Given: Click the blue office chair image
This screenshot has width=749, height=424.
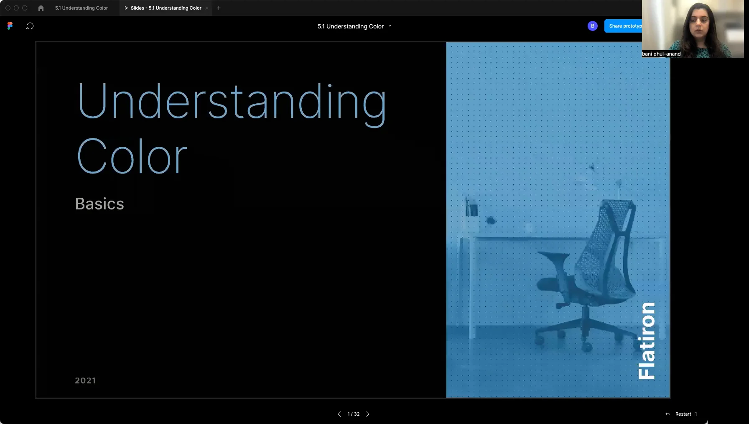Looking at the screenshot, I should [558, 220].
